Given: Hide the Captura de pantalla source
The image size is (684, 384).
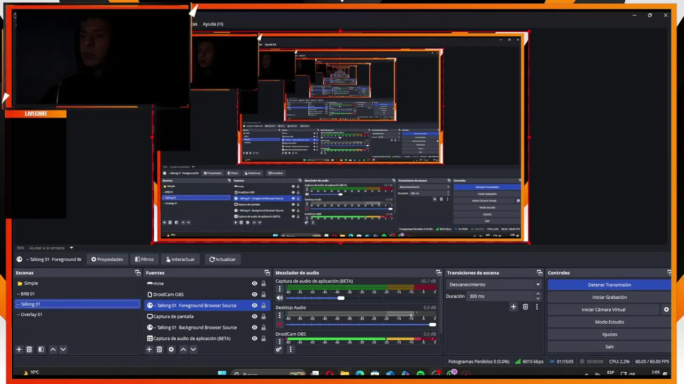Looking at the screenshot, I should coord(254,316).
